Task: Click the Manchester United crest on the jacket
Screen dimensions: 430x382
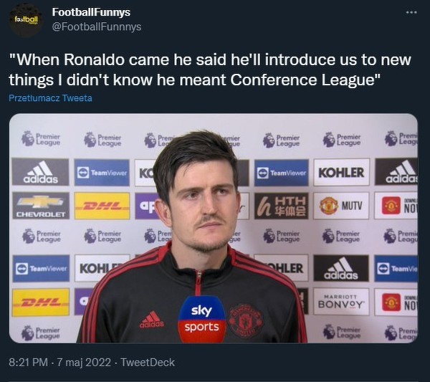Action: [x=246, y=320]
